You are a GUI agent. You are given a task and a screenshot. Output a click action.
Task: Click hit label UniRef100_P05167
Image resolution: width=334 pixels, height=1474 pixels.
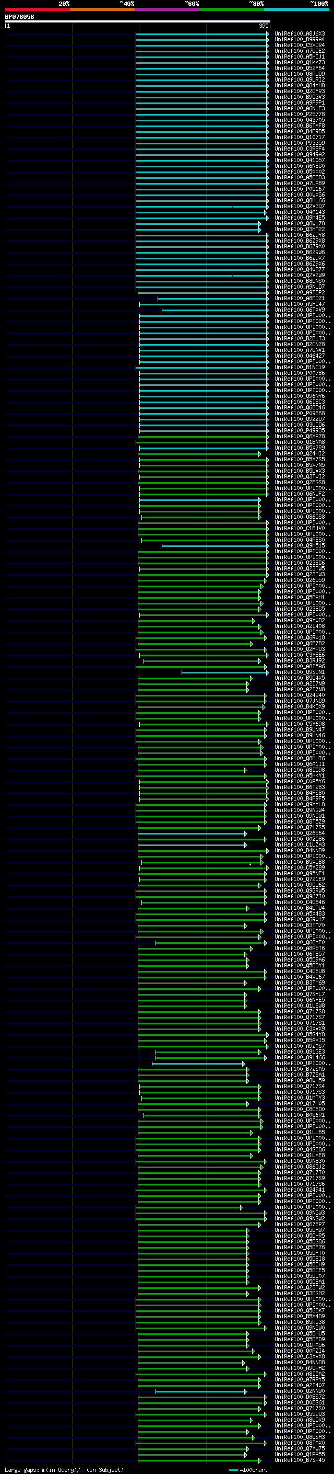coord(300,189)
